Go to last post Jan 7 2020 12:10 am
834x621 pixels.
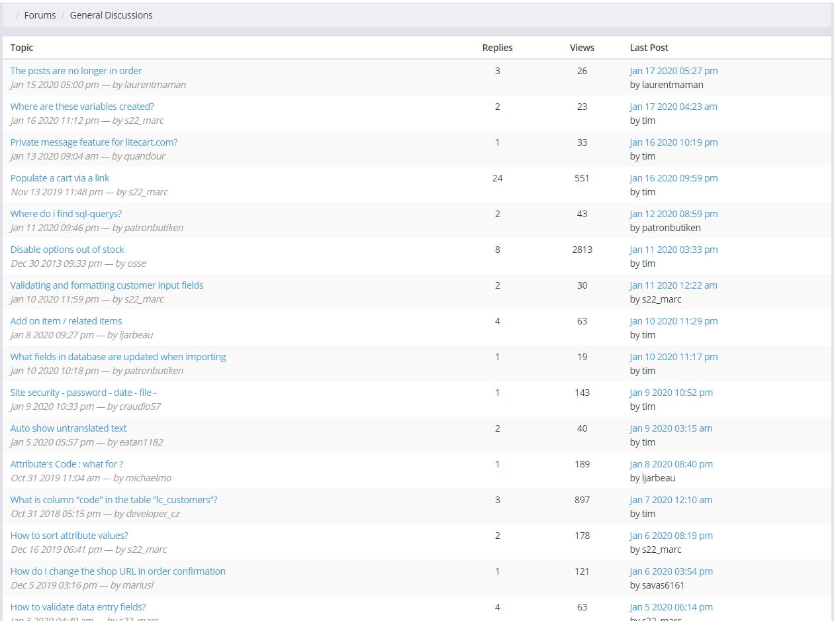click(x=671, y=500)
